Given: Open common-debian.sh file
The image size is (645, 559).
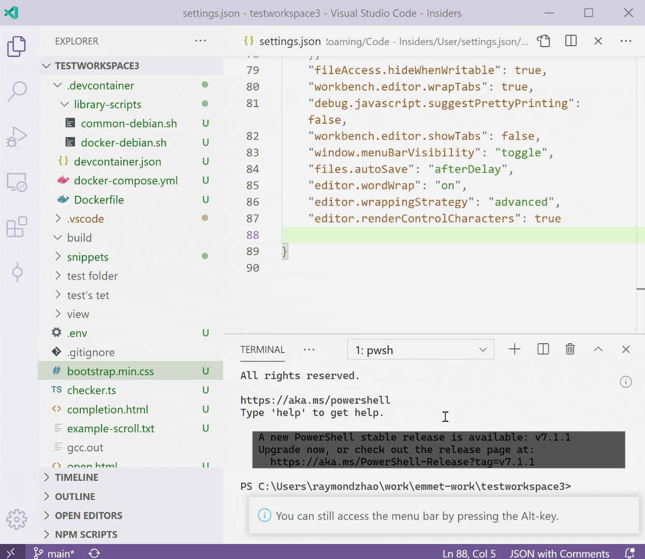Looking at the screenshot, I should pos(130,124).
